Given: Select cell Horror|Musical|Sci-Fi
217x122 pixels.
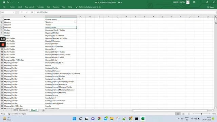Looking at the screenshot, I should point(61,63).
